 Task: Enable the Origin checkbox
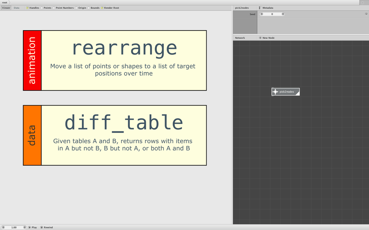[x=76, y=8]
